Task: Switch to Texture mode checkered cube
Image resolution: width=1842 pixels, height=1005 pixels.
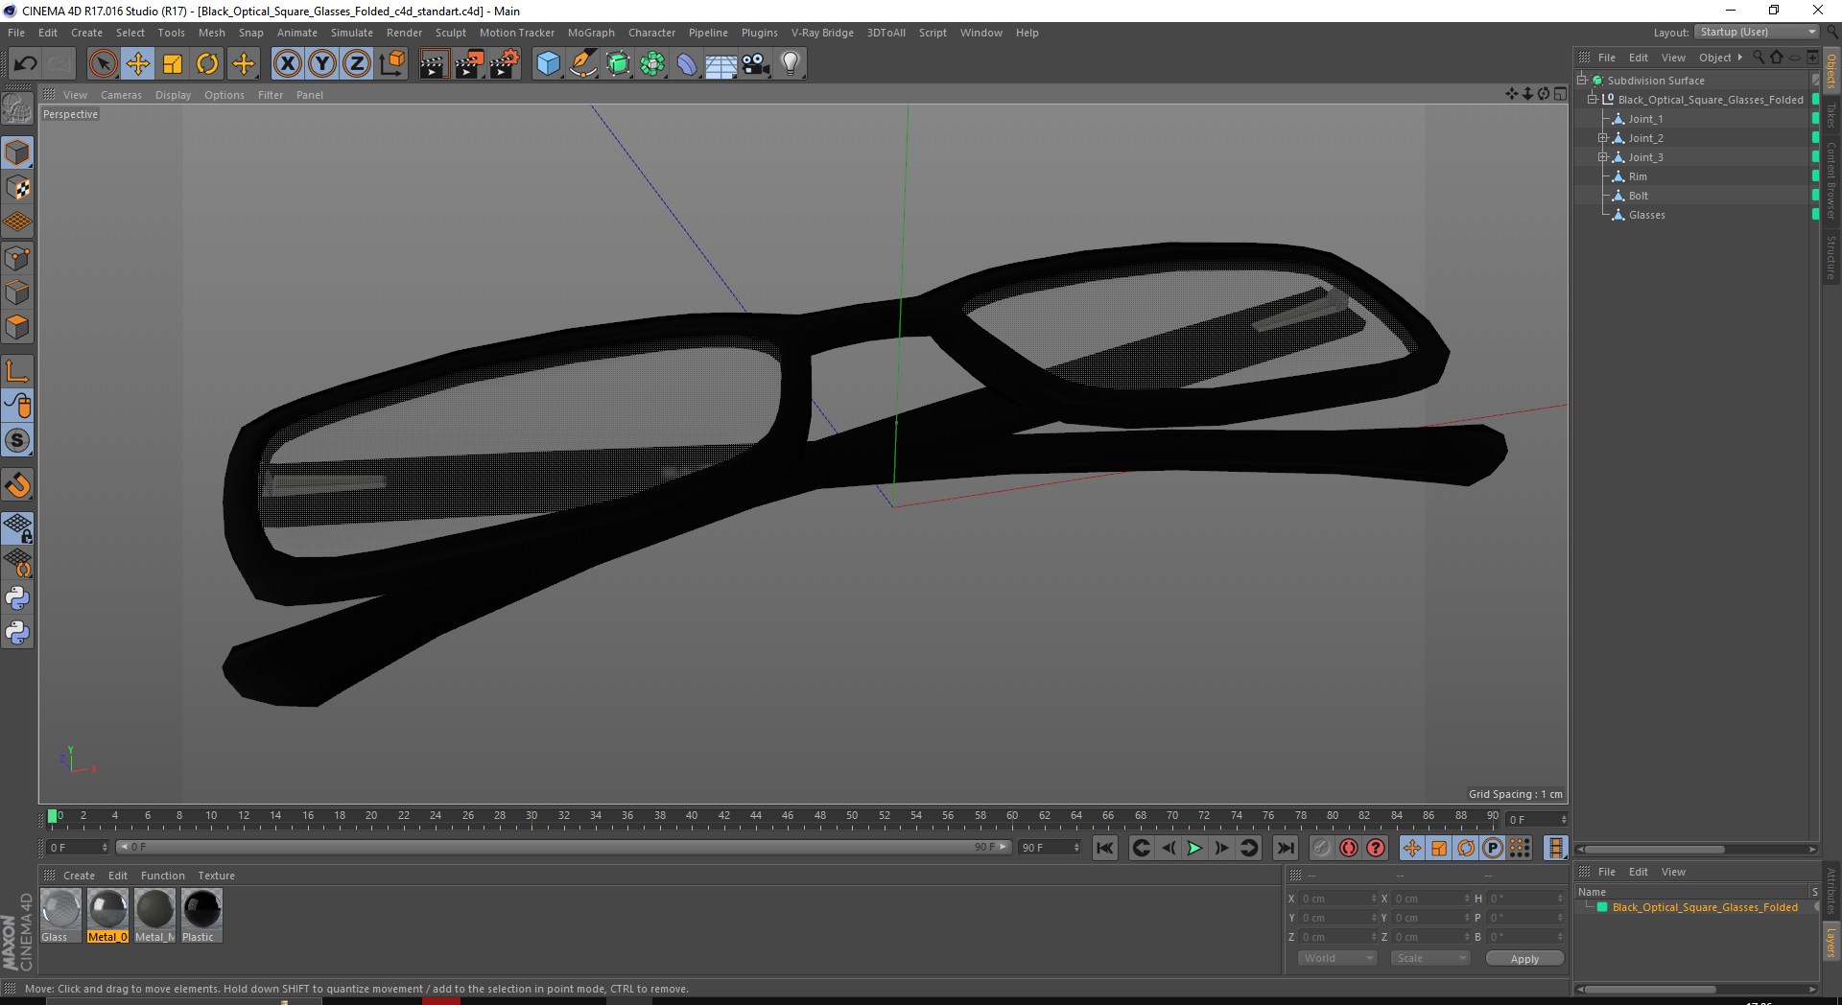Action: click(x=17, y=188)
